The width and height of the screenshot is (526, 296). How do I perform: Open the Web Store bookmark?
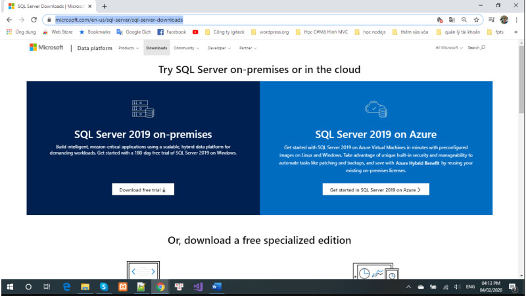coord(58,32)
